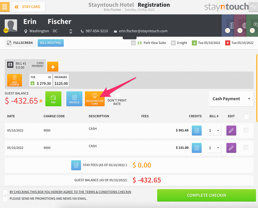Click the email erin.fischer@stayntouch.com
This screenshot has height=208, width=258.
[143, 31]
